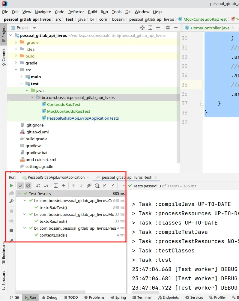
Task: Expand all in Project panel toolbar
Action: [x=150, y=28]
